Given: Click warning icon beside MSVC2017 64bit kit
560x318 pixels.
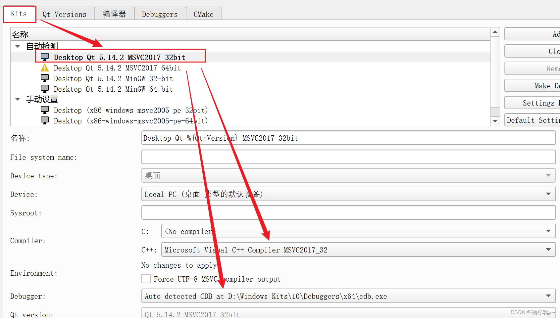Looking at the screenshot, I should (x=45, y=68).
